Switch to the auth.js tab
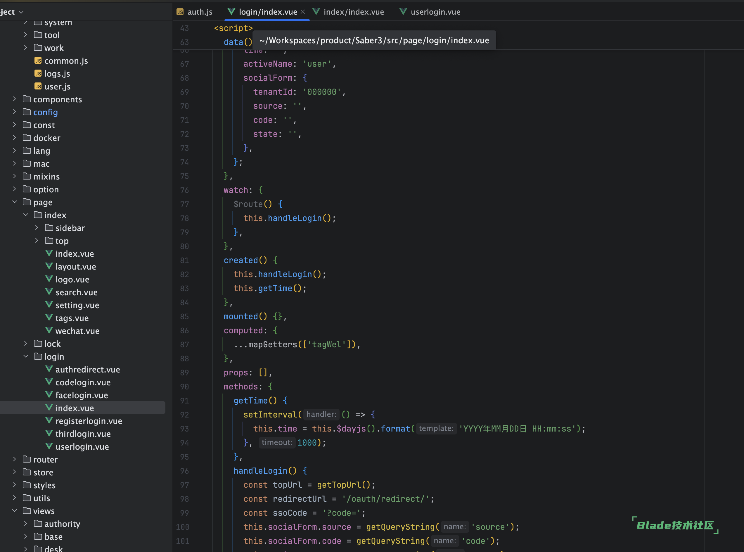The height and width of the screenshot is (552, 744). pyautogui.click(x=194, y=12)
